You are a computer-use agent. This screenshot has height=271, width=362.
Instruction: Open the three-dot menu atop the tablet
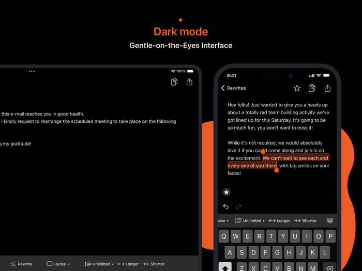[32, 71]
